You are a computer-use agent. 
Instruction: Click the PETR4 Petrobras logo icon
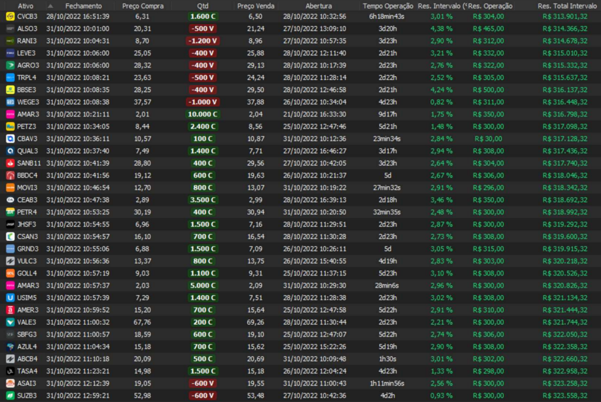(10, 212)
